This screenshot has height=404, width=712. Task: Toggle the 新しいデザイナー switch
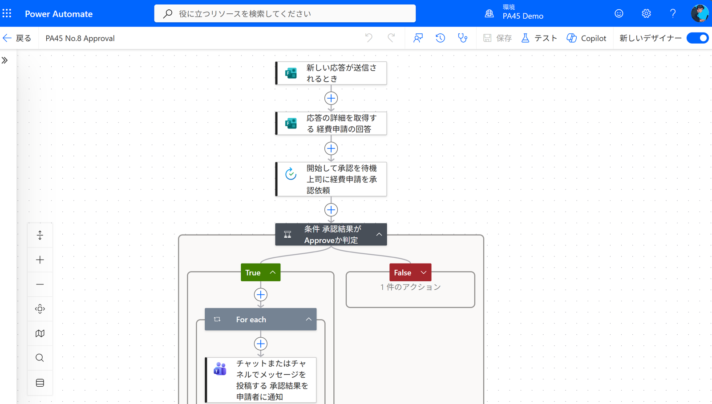tap(697, 38)
